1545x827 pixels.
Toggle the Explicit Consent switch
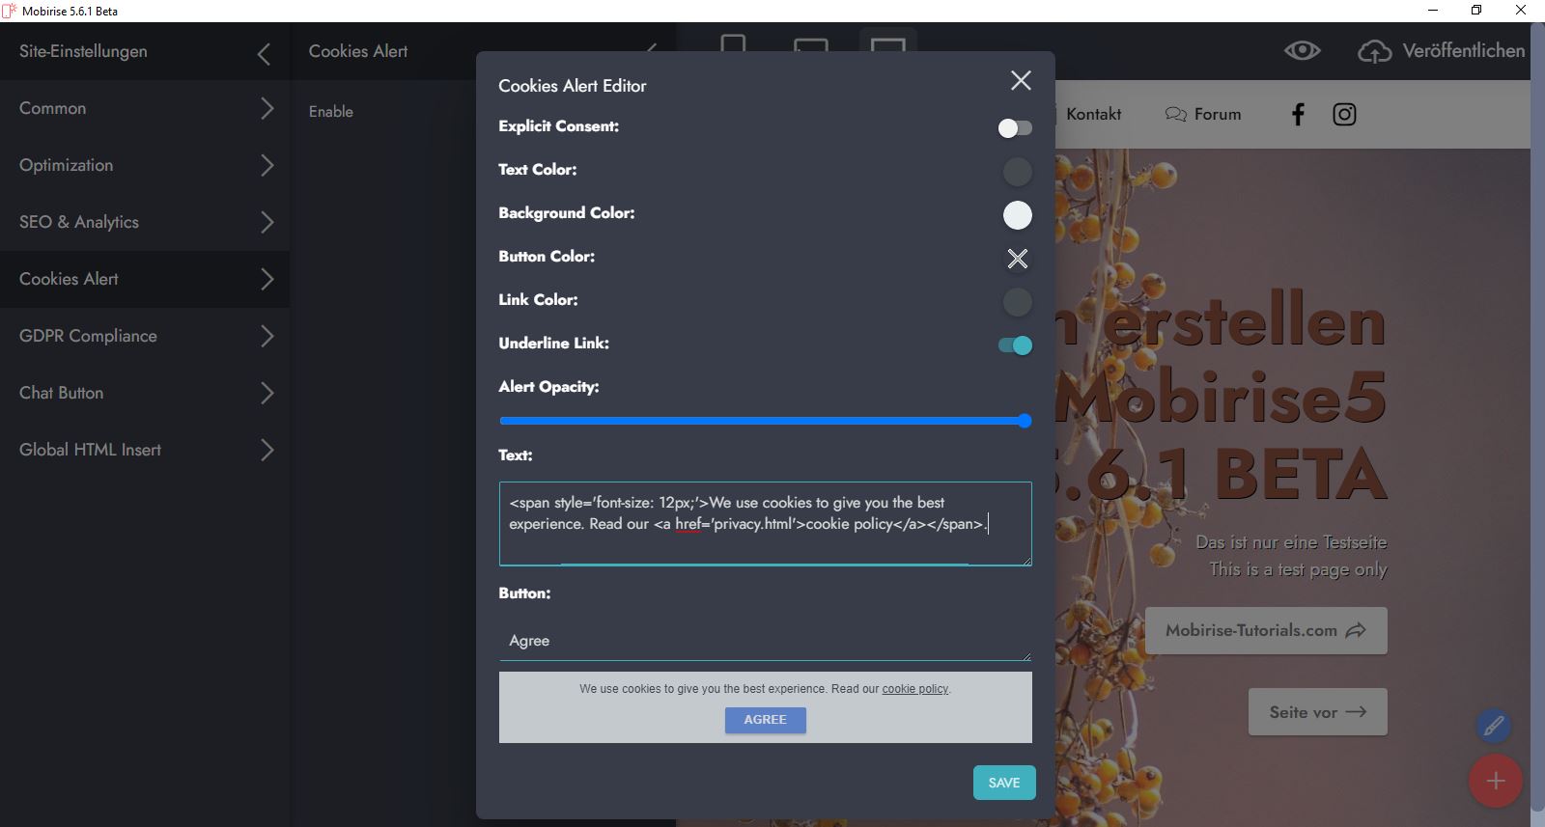tap(1015, 127)
